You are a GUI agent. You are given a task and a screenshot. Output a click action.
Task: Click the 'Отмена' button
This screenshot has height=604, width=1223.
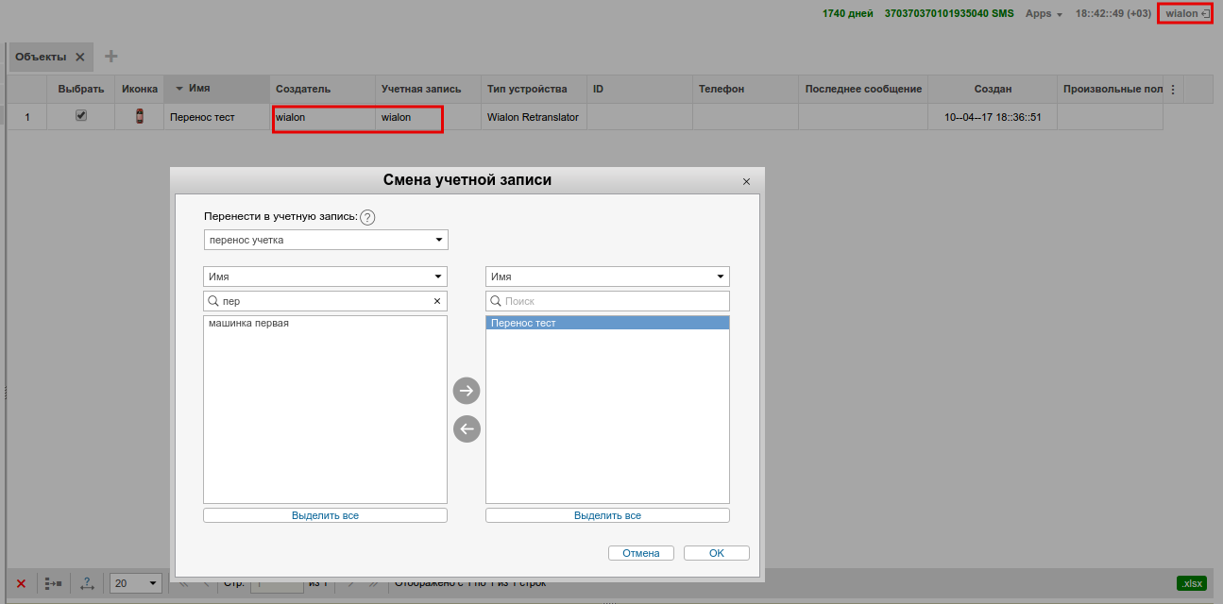640,553
